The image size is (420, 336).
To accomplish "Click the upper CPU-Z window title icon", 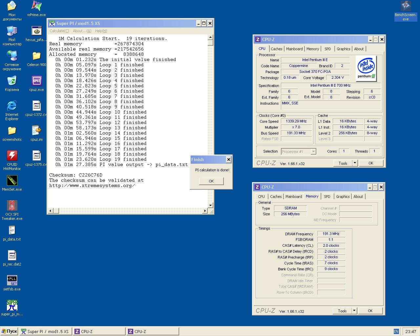I will pos(258,39).
